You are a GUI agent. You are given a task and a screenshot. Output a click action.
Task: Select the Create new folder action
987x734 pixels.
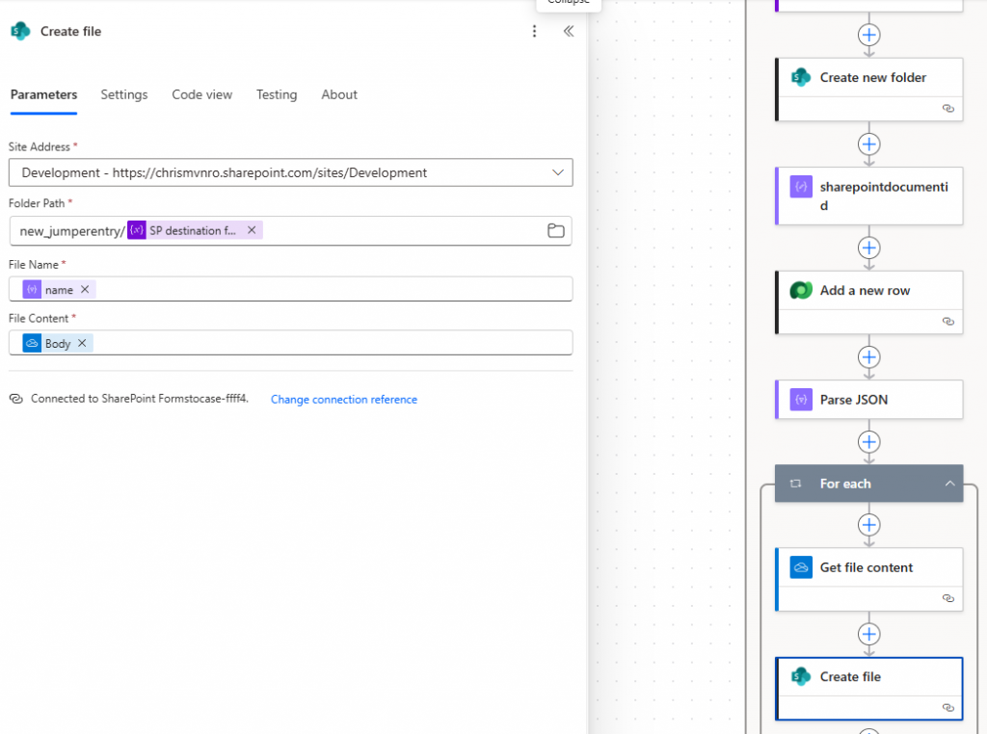point(872,78)
